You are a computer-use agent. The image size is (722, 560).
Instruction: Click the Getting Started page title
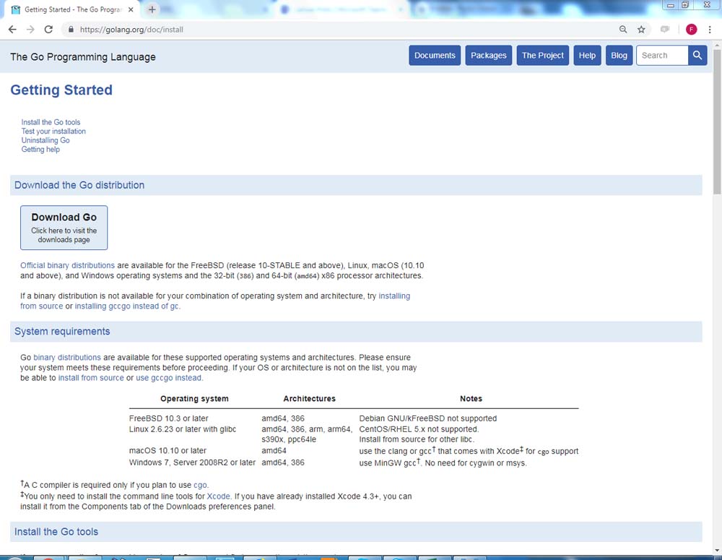click(61, 90)
